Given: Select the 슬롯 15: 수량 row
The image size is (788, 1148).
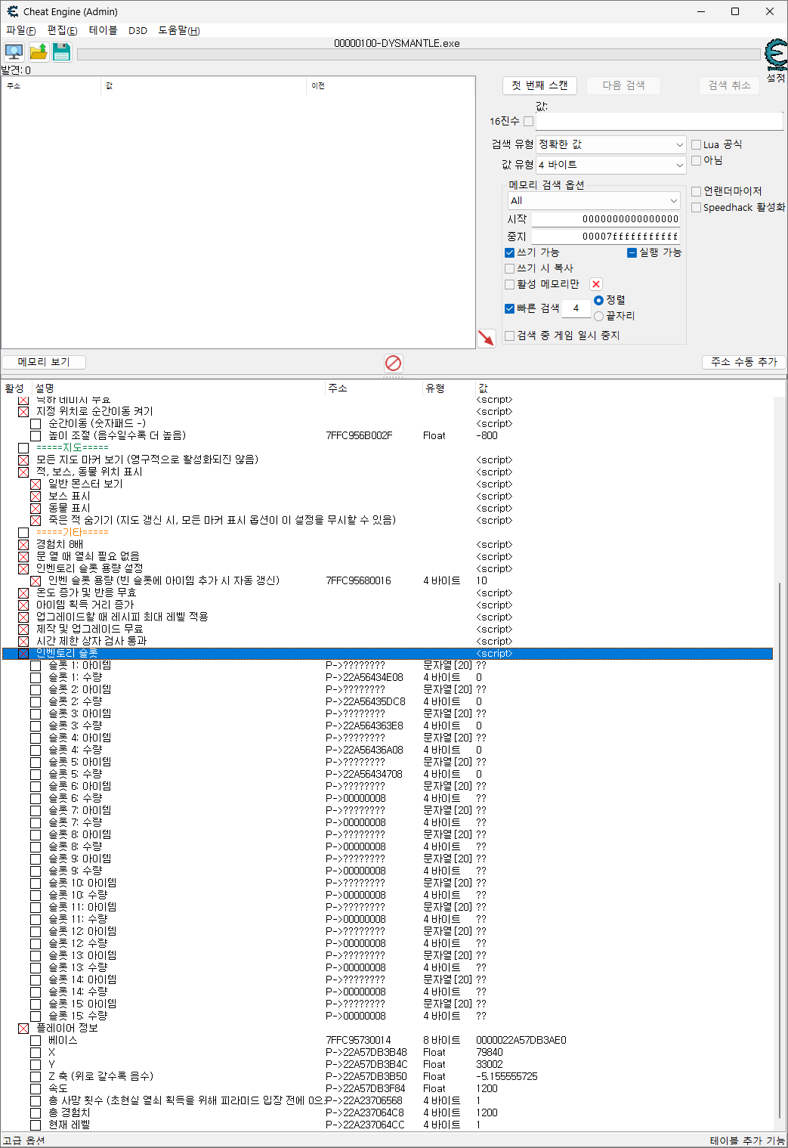Looking at the screenshot, I should tap(387, 1016).
